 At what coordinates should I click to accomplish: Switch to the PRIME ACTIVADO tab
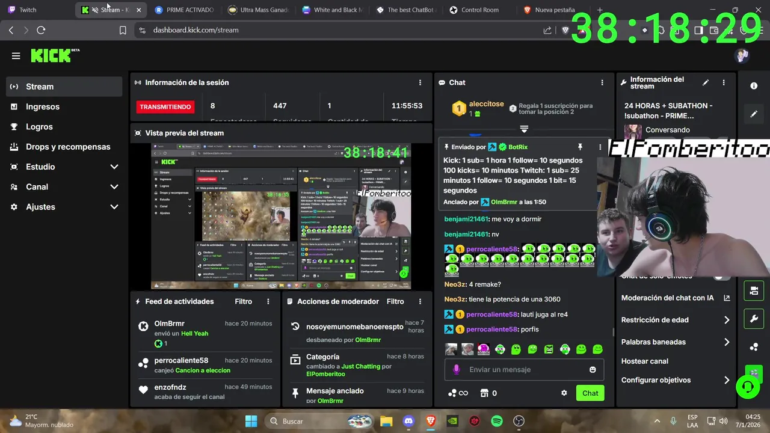185,10
